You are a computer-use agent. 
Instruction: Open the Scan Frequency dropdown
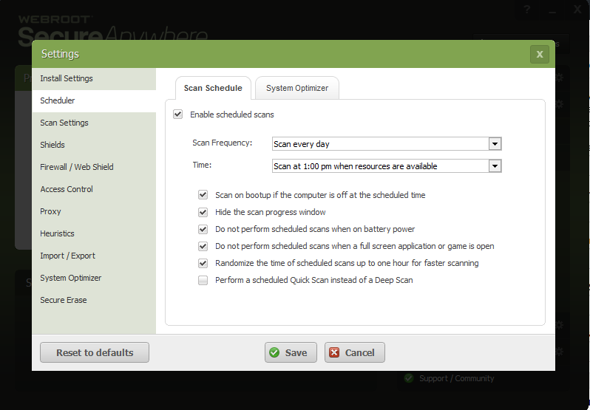coord(495,144)
